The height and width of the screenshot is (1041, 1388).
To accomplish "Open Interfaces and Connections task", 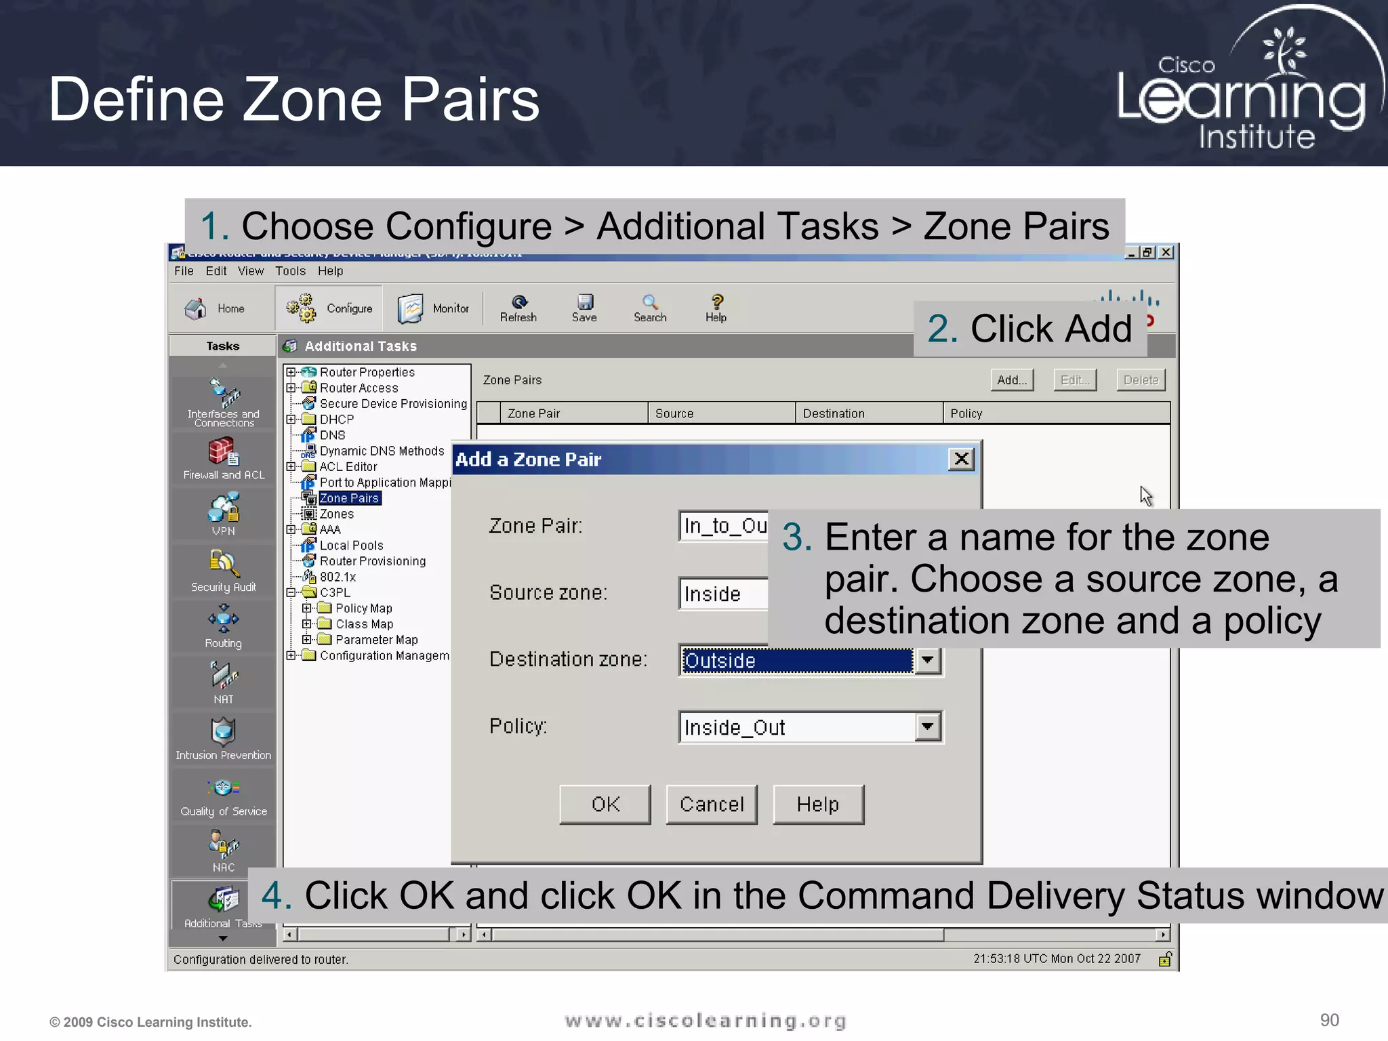I will [x=223, y=403].
